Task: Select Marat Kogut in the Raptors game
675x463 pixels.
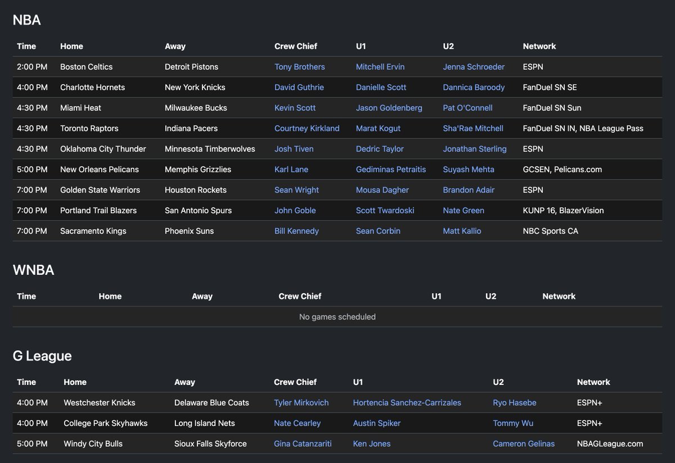Action: pyautogui.click(x=377, y=128)
